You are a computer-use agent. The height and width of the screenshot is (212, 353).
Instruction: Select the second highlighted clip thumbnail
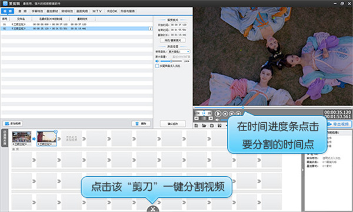click(x=46, y=139)
